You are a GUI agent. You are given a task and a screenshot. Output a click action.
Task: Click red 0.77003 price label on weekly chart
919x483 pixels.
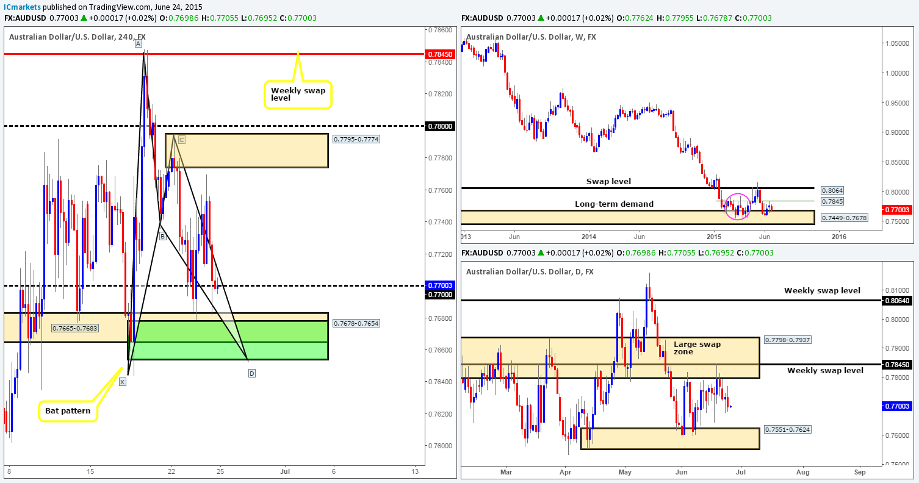pyautogui.click(x=898, y=209)
